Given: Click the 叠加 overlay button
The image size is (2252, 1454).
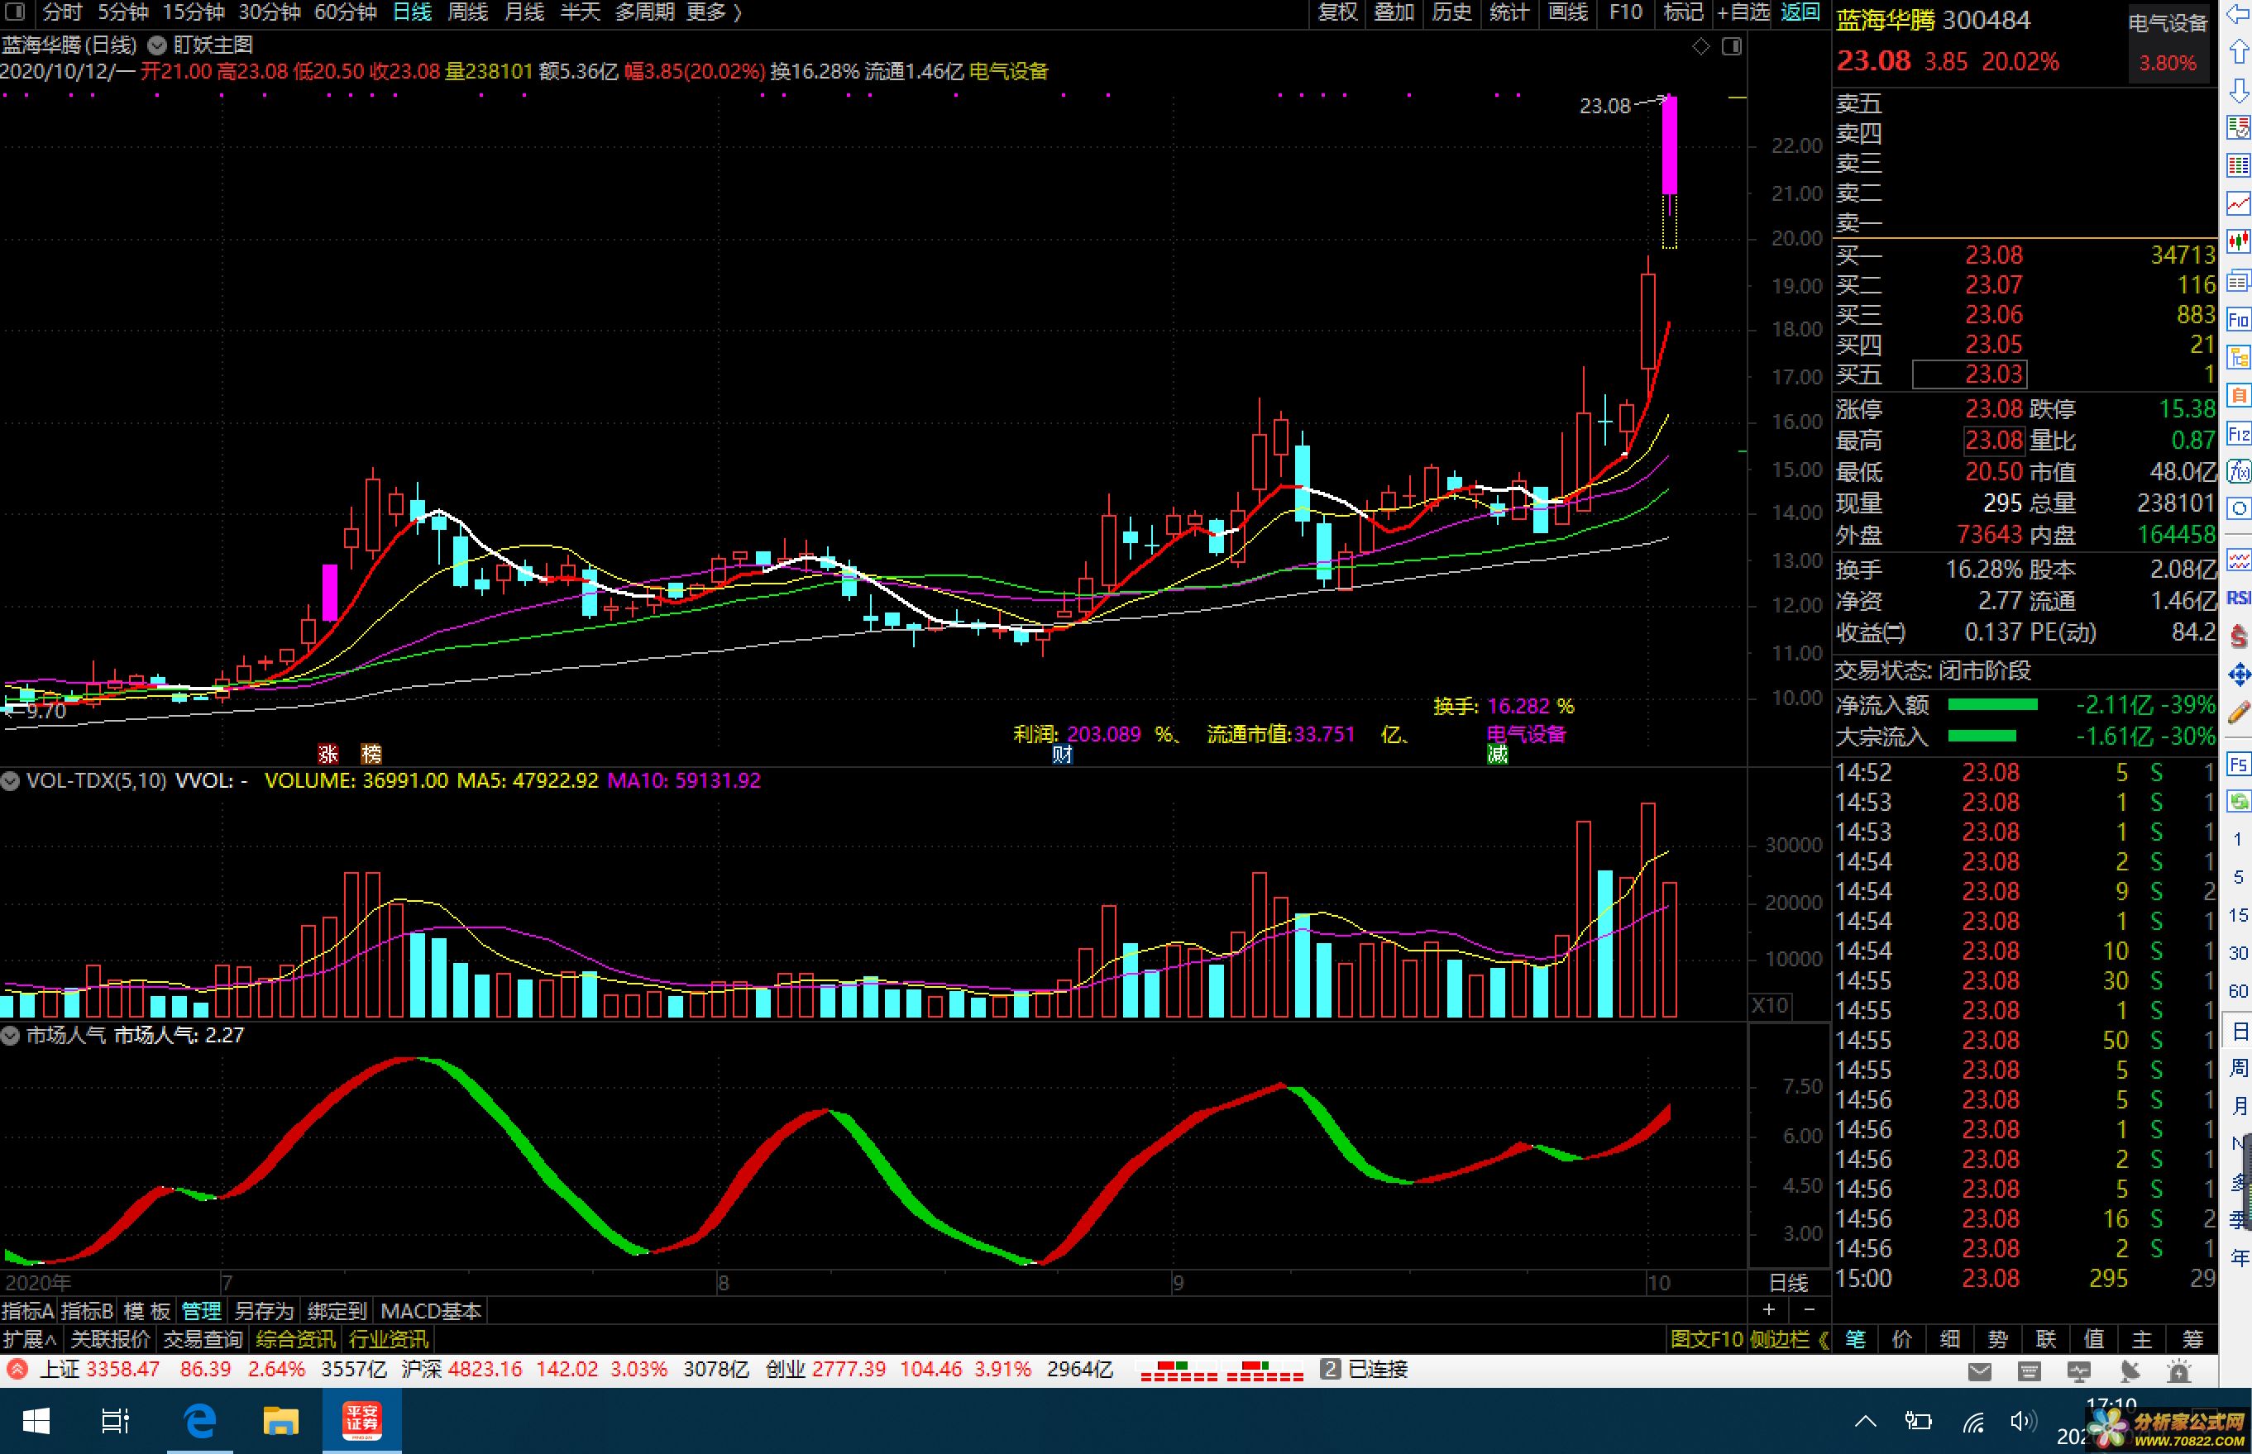Looking at the screenshot, I should [1394, 12].
